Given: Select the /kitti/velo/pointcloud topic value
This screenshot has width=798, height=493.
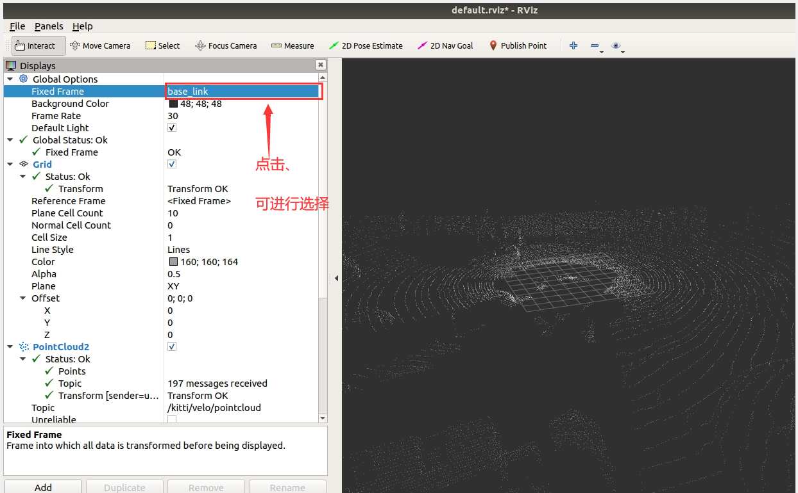Looking at the screenshot, I should click(x=214, y=407).
